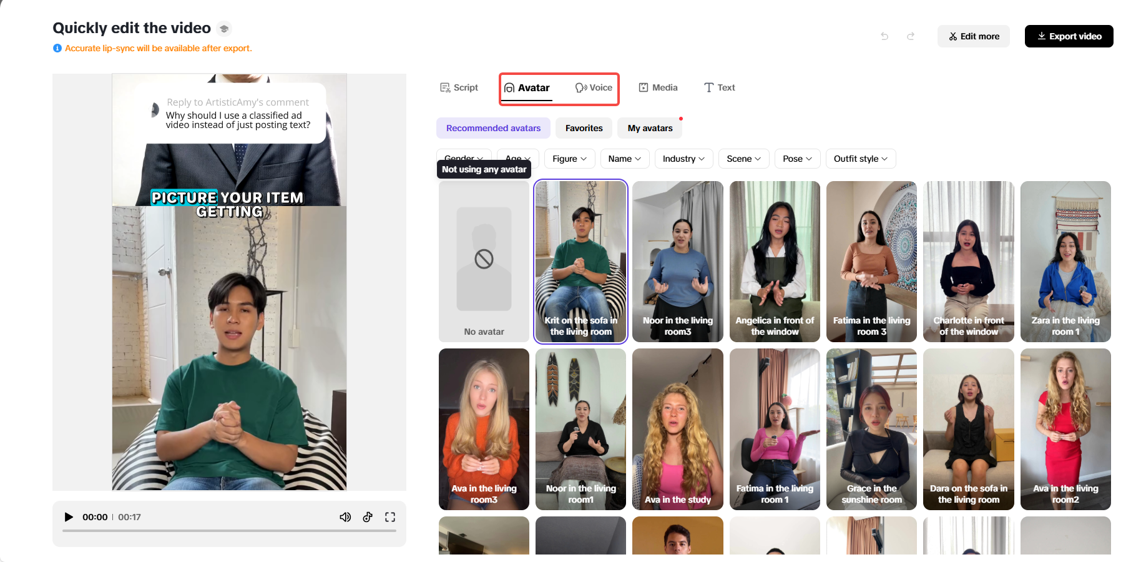Click the tutorial graduation cap icon

[x=224, y=29]
